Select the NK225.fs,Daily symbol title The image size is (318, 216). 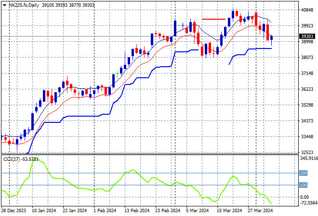pos(24,5)
